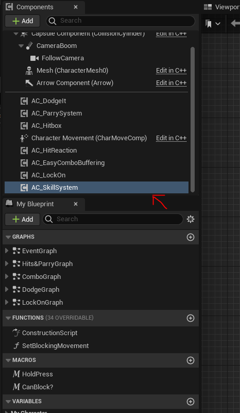Click the AC_SkillSystem component icon

tap(24, 188)
